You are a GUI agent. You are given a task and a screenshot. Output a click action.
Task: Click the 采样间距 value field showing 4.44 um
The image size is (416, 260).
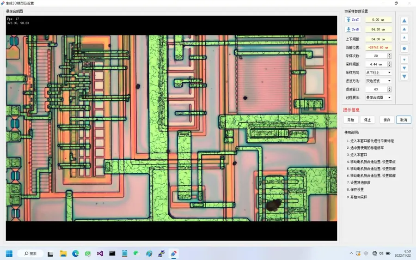(376, 64)
